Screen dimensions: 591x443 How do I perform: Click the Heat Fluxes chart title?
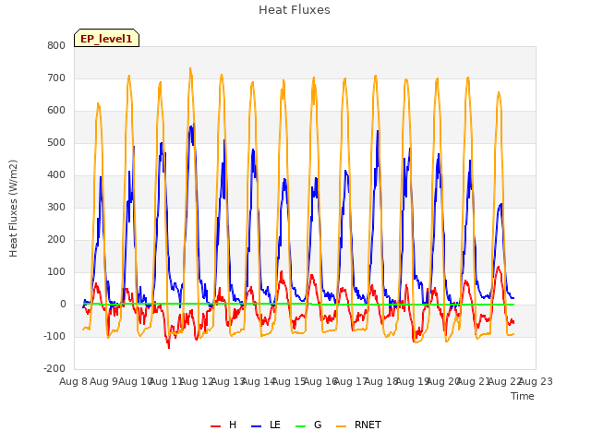pyautogui.click(x=295, y=10)
